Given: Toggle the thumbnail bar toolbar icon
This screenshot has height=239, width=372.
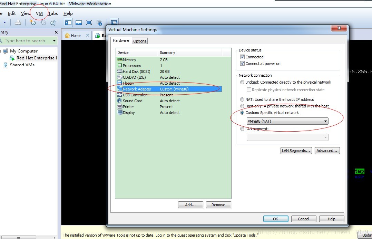Looking at the screenshot, I should [79, 22].
